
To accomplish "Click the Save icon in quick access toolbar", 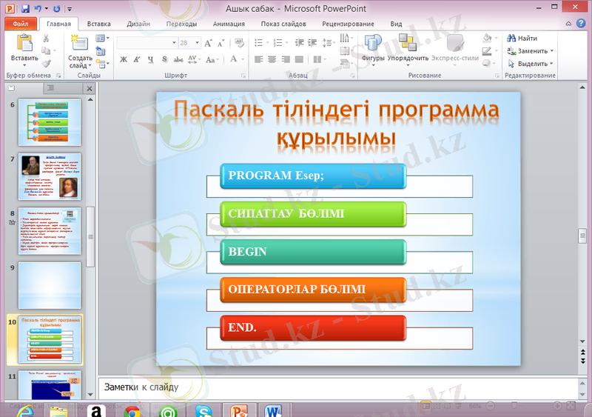I will (26, 9).
